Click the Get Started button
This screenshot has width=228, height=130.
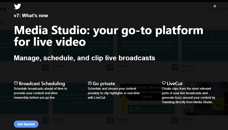pyautogui.click(x=26, y=124)
